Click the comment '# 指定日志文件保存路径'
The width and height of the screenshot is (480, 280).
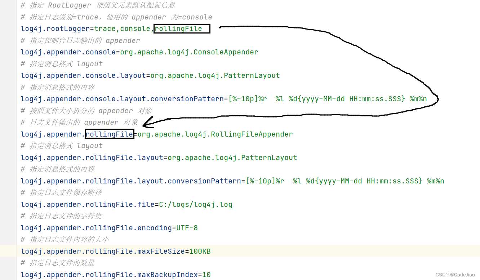click(61, 193)
